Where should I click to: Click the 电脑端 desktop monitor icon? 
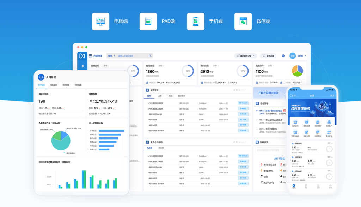click(x=100, y=22)
